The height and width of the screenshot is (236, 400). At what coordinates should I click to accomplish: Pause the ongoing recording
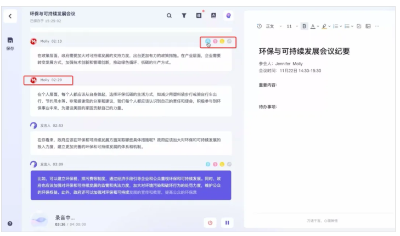227,222
